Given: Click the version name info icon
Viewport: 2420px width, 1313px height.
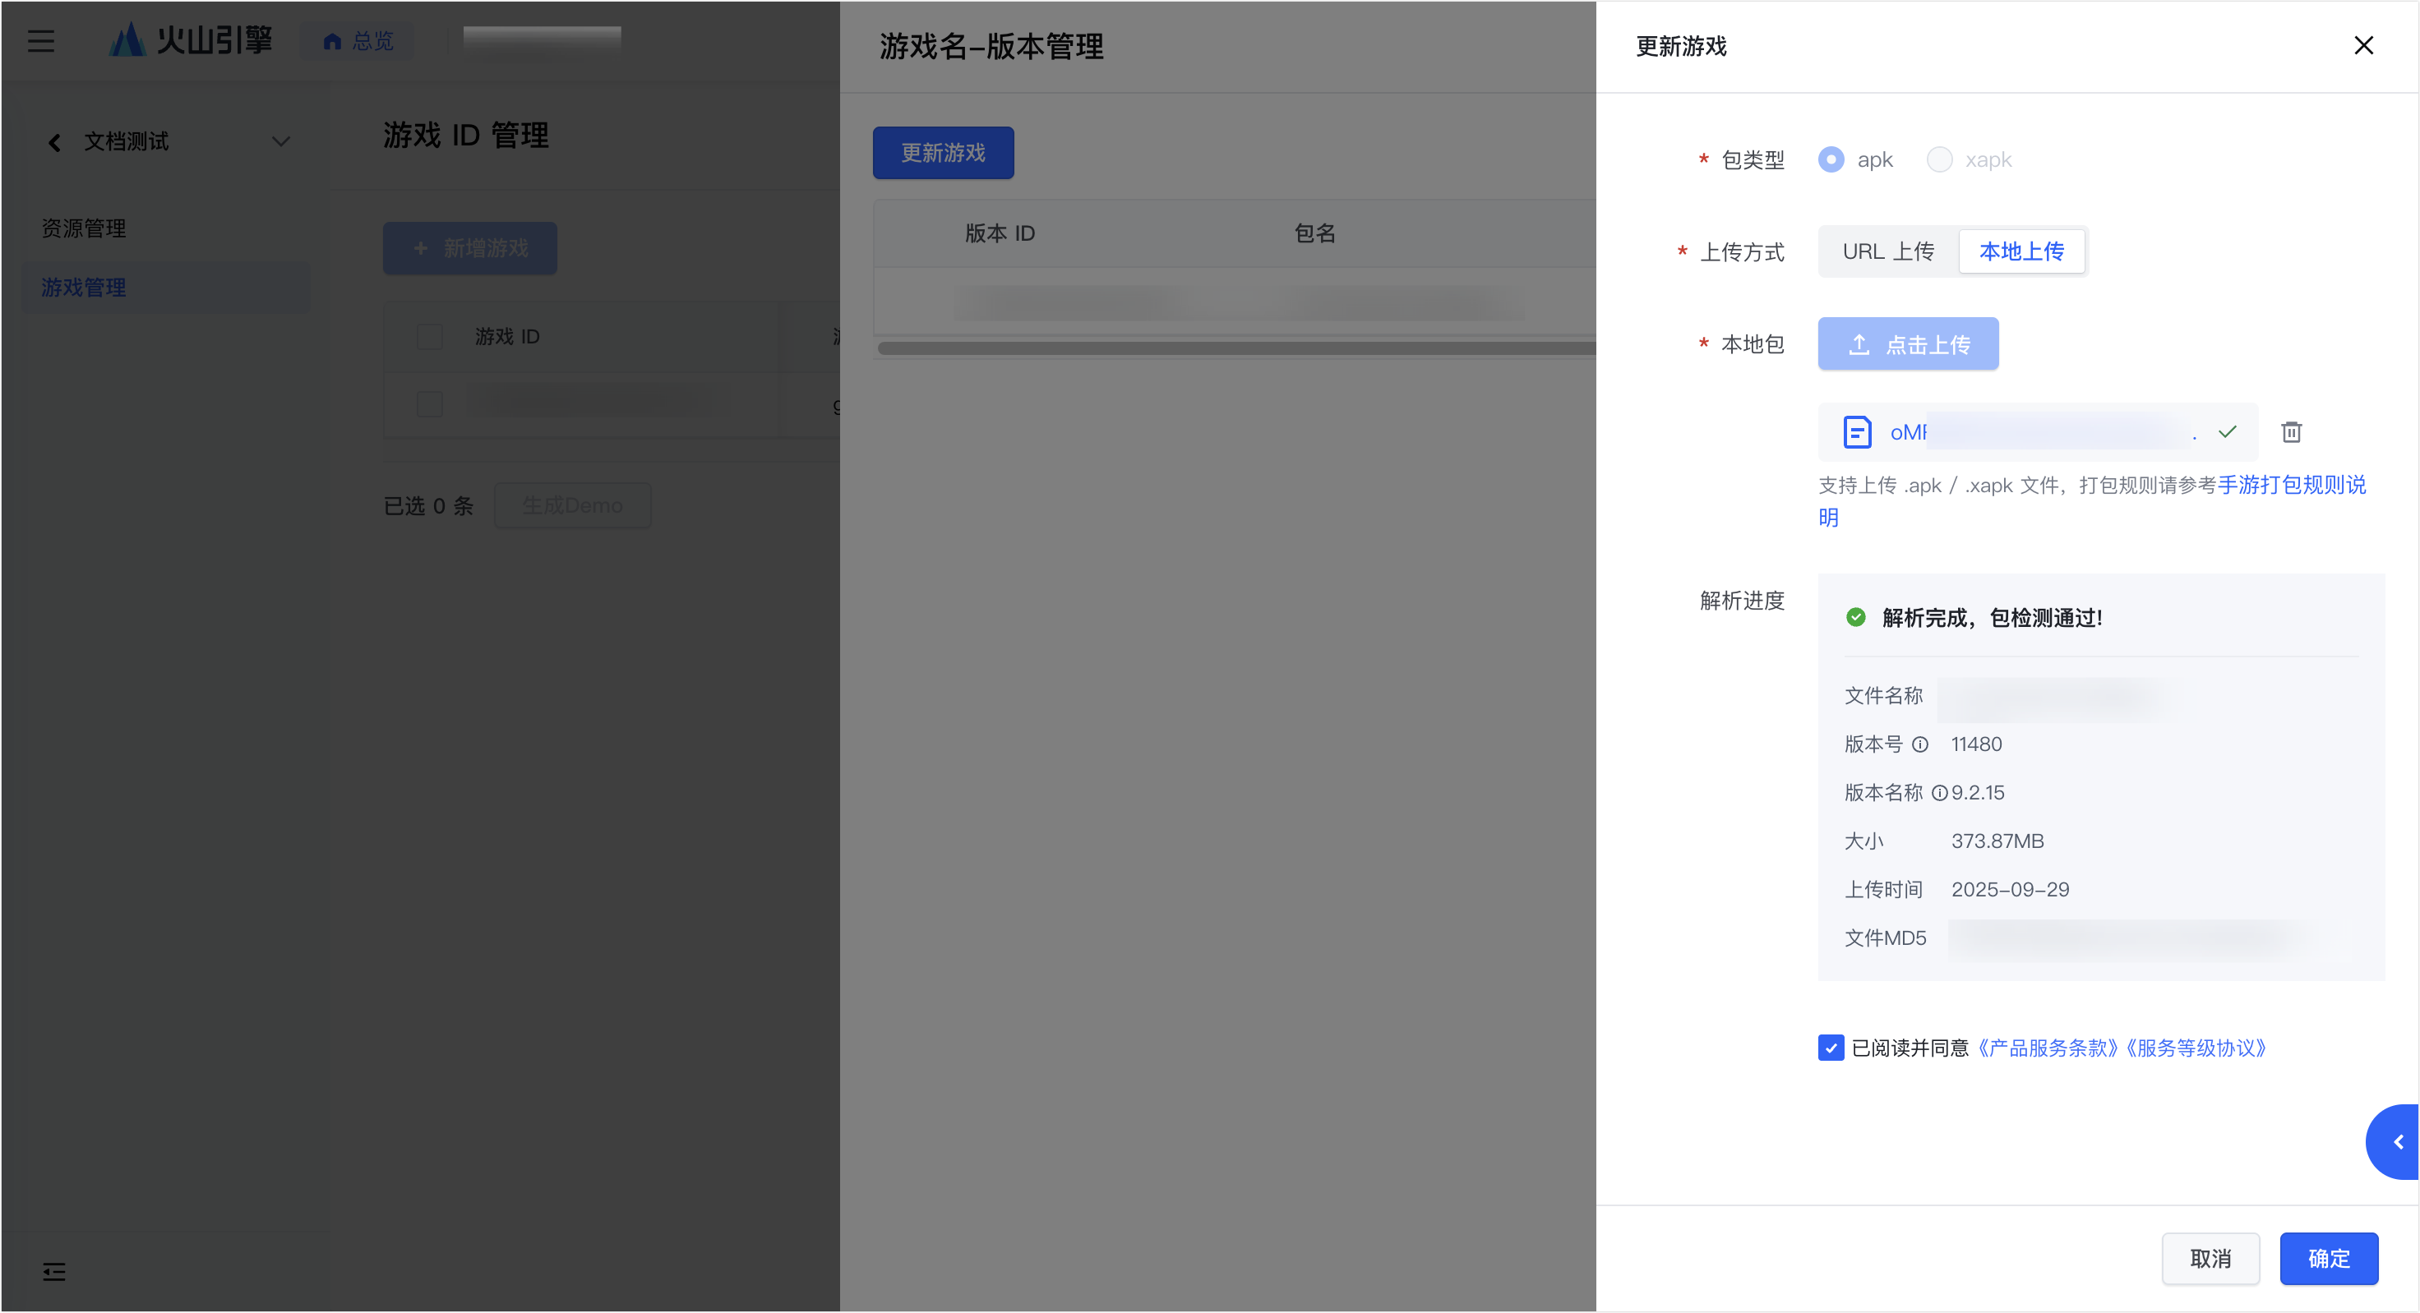Looking at the screenshot, I should (x=1939, y=794).
